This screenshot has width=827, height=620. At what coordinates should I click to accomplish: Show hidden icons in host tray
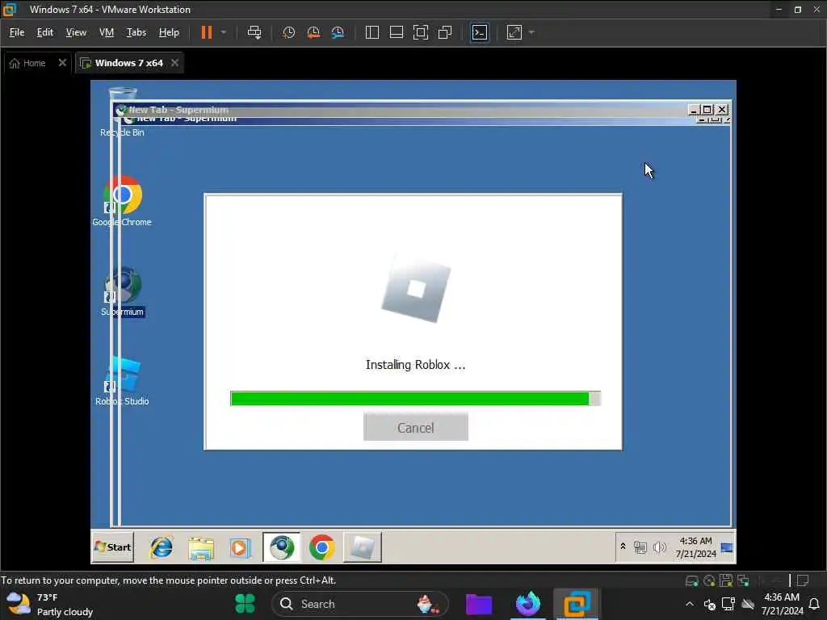pos(690,604)
